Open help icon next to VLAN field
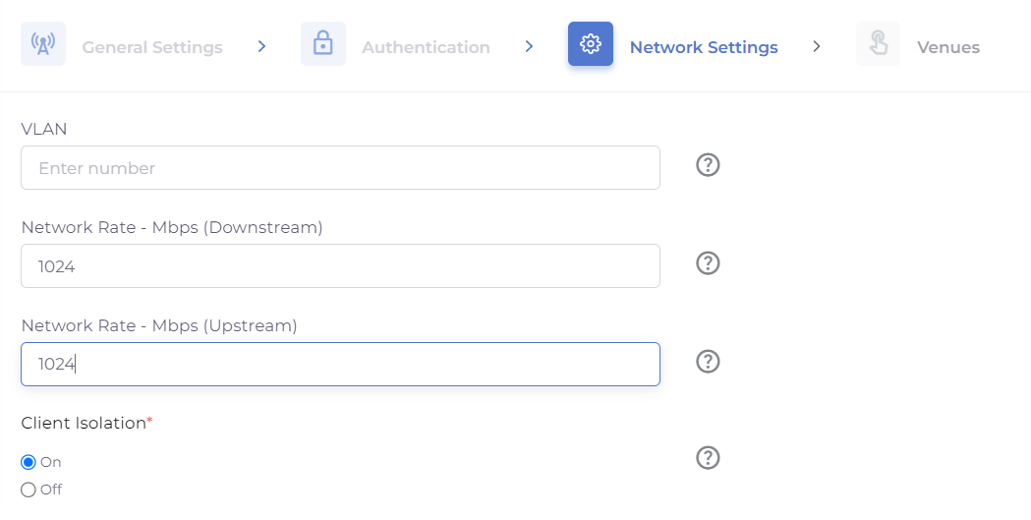Viewport: 1031px width, 520px height. tap(708, 165)
